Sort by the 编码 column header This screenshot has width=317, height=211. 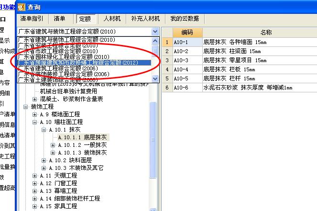pos(187,33)
